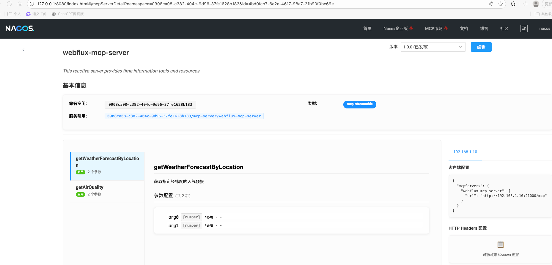Viewport: 552px width, 265px height.
Task: Click the 192.168.1.10 endpoint tab
Action: [465, 152]
